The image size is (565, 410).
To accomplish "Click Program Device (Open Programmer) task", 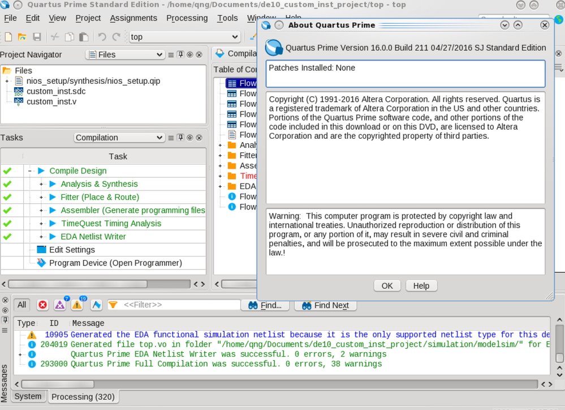I will [115, 263].
